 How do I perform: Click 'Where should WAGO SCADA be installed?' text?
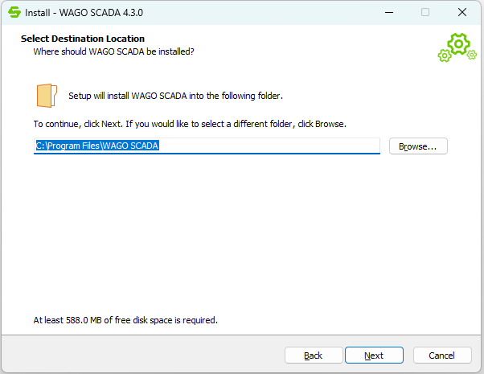click(113, 51)
